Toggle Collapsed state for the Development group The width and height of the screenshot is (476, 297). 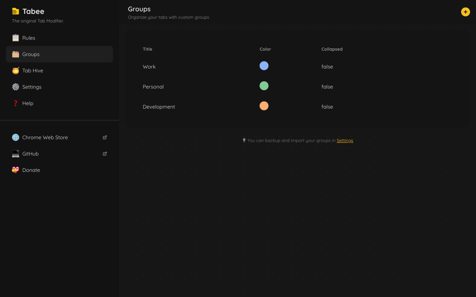click(327, 107)
